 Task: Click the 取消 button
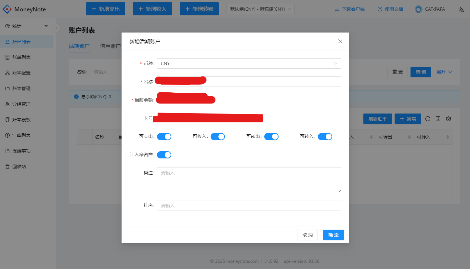pos(307,235)
